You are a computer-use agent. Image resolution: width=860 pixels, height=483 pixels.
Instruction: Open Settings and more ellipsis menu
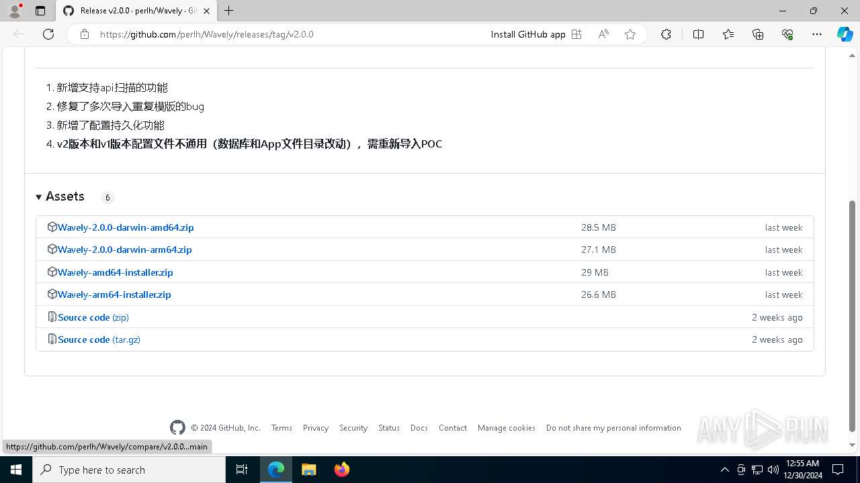[x=817, y=34]
